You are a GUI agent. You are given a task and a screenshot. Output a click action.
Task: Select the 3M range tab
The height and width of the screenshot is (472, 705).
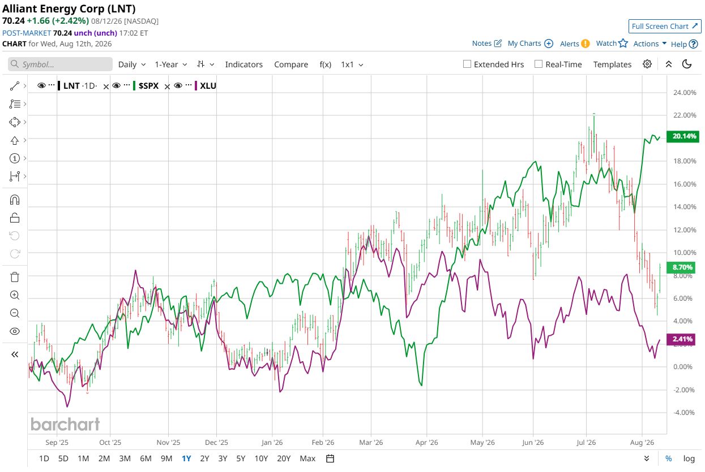click(x=125, y=458)
